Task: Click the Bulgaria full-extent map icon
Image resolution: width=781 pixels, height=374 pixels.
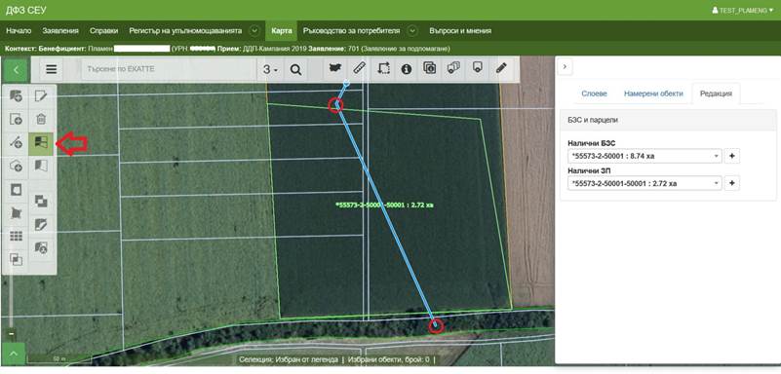Action: click(x=335, y=69)
